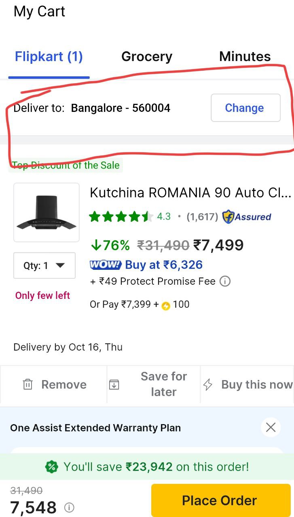
Task: Close the One Assist Extended Warranty banner
Action: [271, 427]
